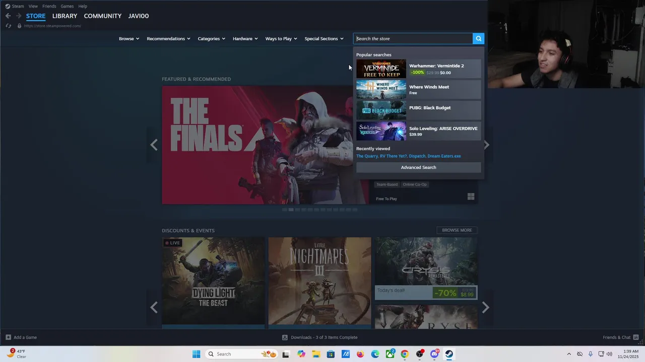Screen dimensions: 645x362
Task: Open OBS Studio from the taskbar
Action: coord(419,354)
